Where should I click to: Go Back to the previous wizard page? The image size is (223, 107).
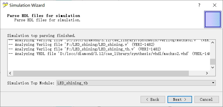point(153,99)
